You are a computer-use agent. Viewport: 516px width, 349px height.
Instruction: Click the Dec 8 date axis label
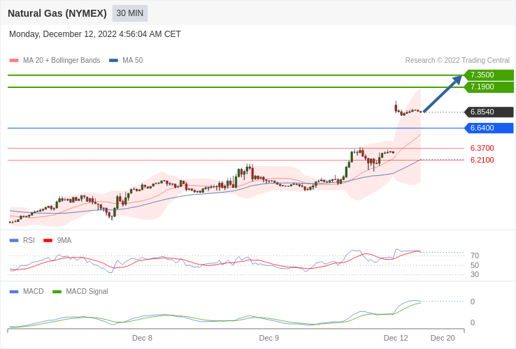pos(142,338)
